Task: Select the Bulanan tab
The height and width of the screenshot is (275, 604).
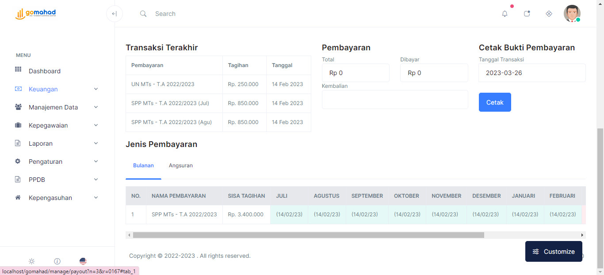Action: tap(143, 166)
